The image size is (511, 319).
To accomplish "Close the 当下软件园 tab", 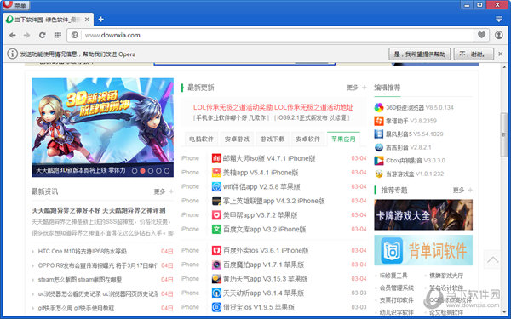I will [x=87, y=20].
